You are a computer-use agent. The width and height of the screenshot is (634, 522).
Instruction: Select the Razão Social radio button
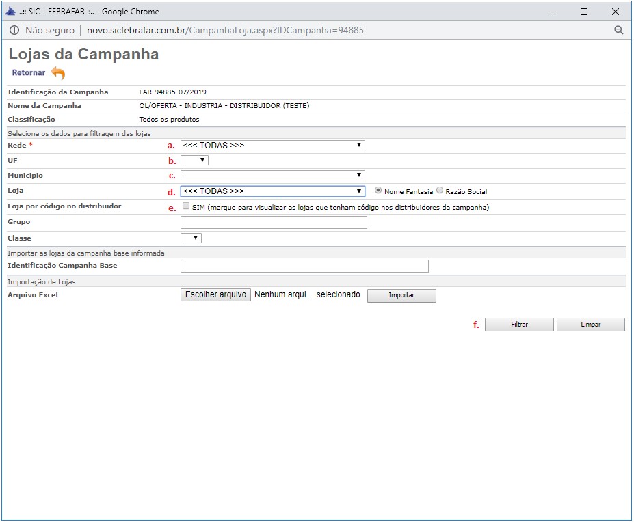[440, 191]
